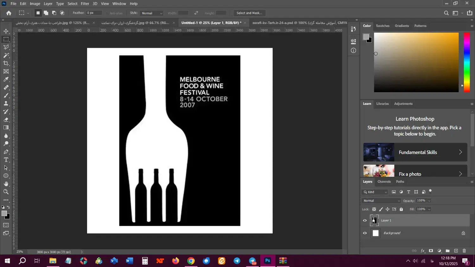
Task: Select the Horizontal Type tool
Action: click(x=6, y=160)
